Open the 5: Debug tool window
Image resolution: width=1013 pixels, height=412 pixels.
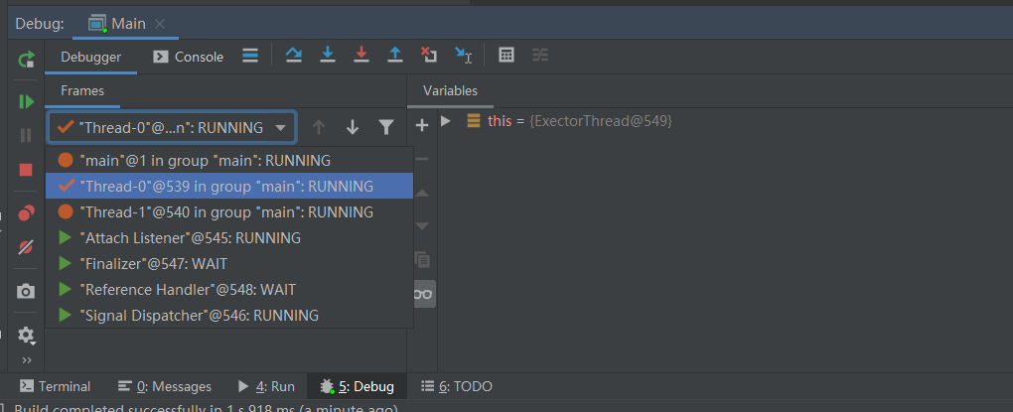pos(358,386)
